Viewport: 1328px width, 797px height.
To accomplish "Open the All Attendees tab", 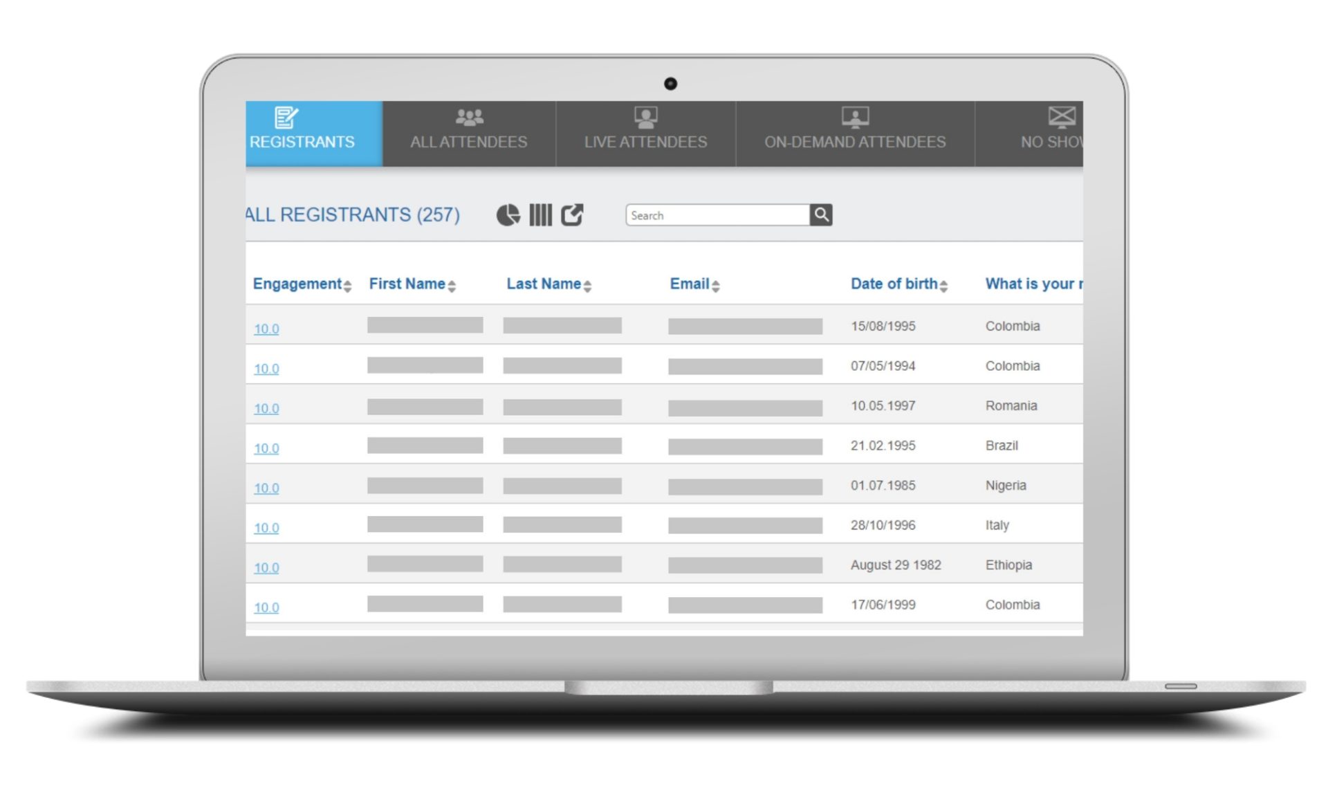I will click(469, 134).
